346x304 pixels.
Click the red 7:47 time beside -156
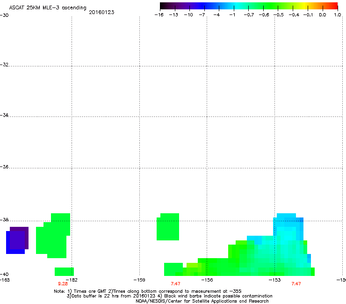(176, 284)
